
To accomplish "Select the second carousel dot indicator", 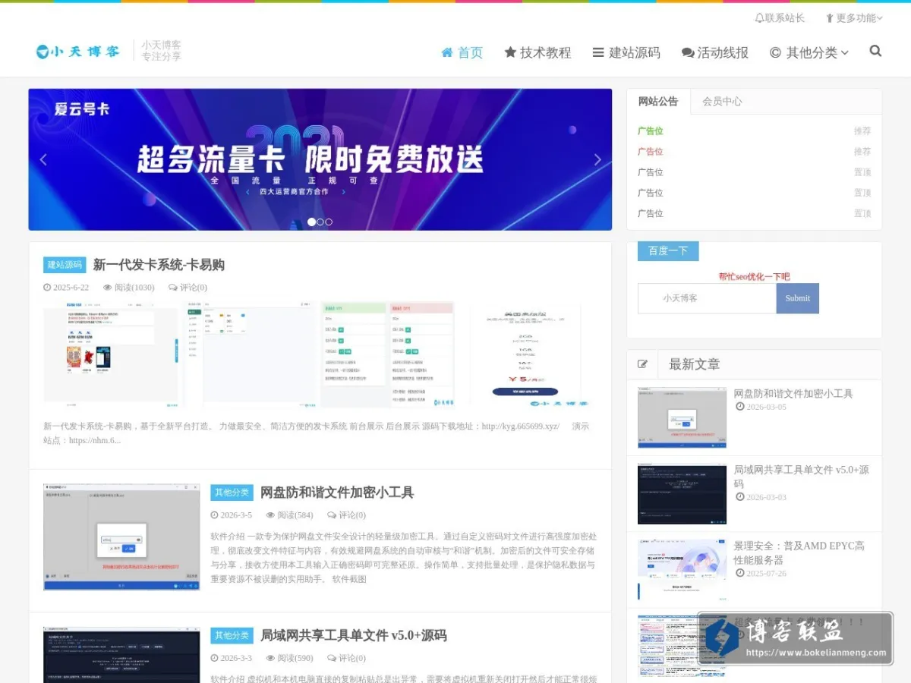I will [320, 222].
